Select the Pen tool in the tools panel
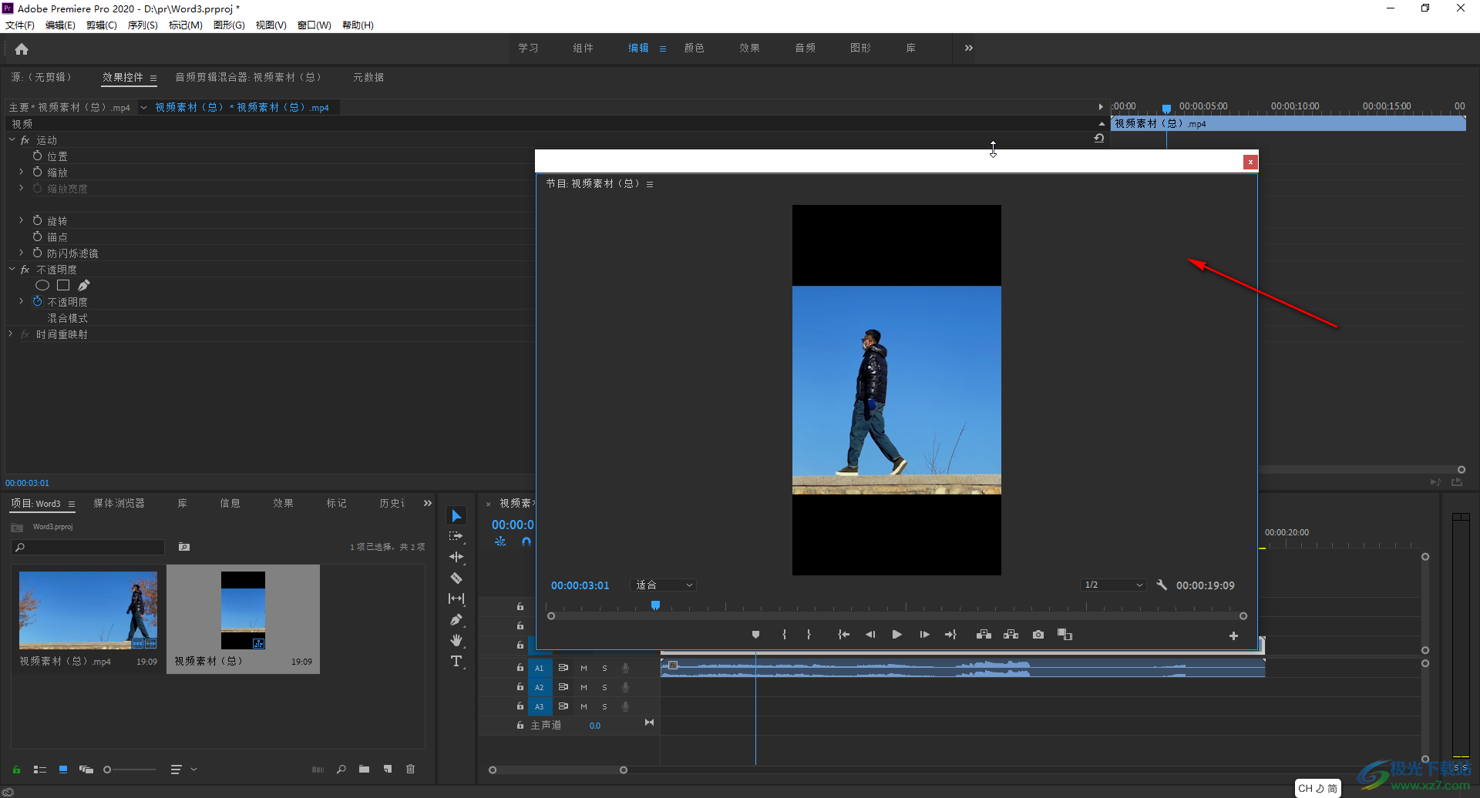1480x798 pixels. tap(456, 619)
